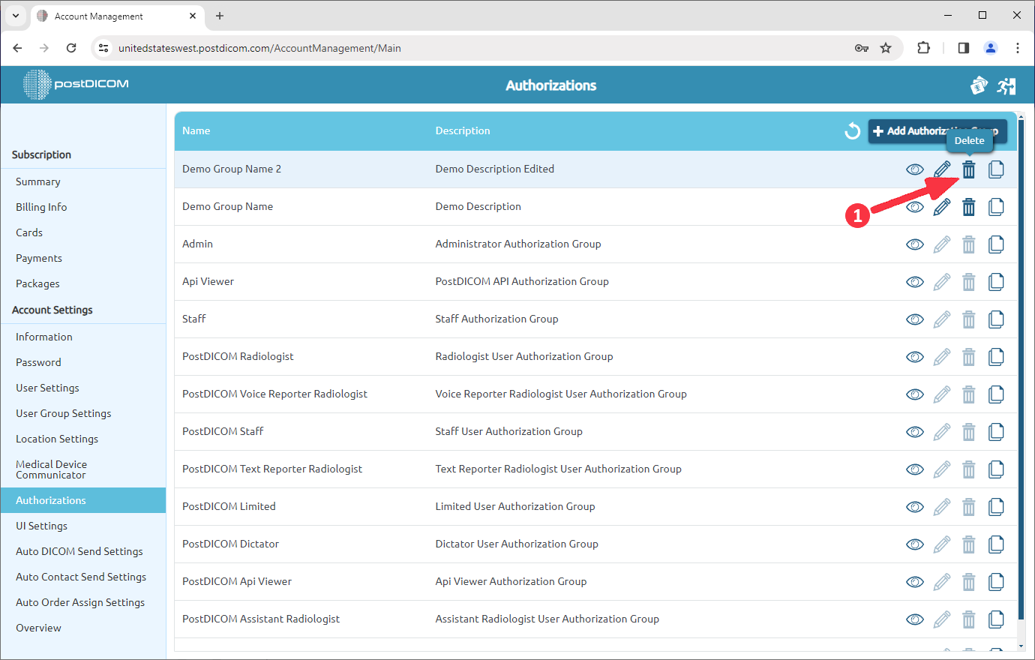Edit Demo Group Name with the pencil icon

941,206
